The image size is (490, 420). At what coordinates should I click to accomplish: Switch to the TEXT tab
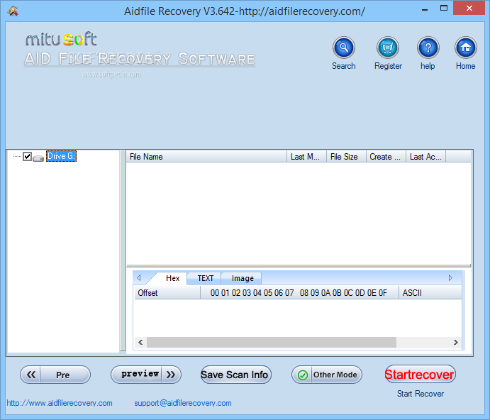205,278
